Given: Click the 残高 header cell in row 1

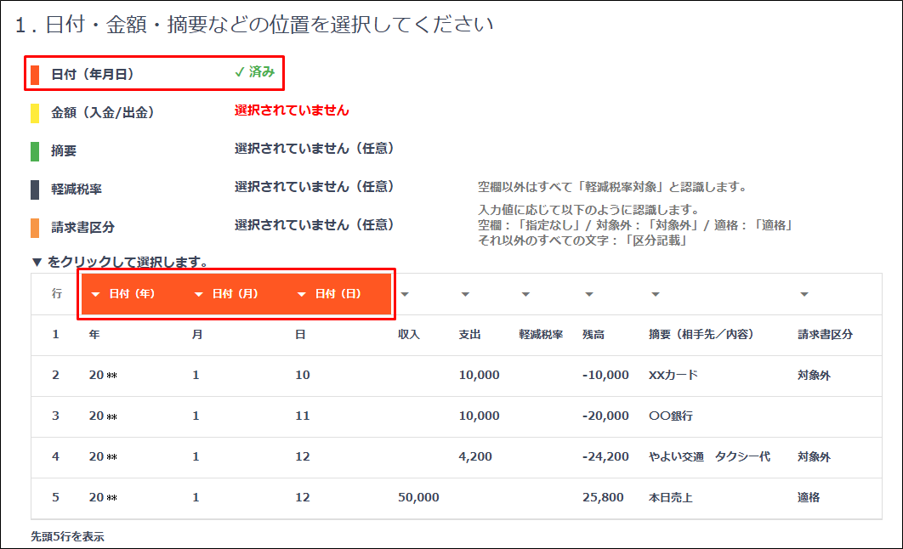Looking at the screenshot, I should [593, 334].
